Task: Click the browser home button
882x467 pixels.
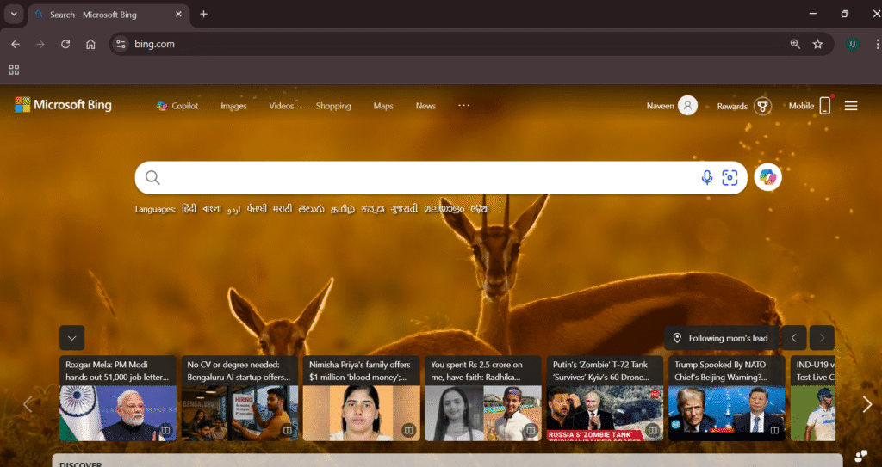Action: 90,44
